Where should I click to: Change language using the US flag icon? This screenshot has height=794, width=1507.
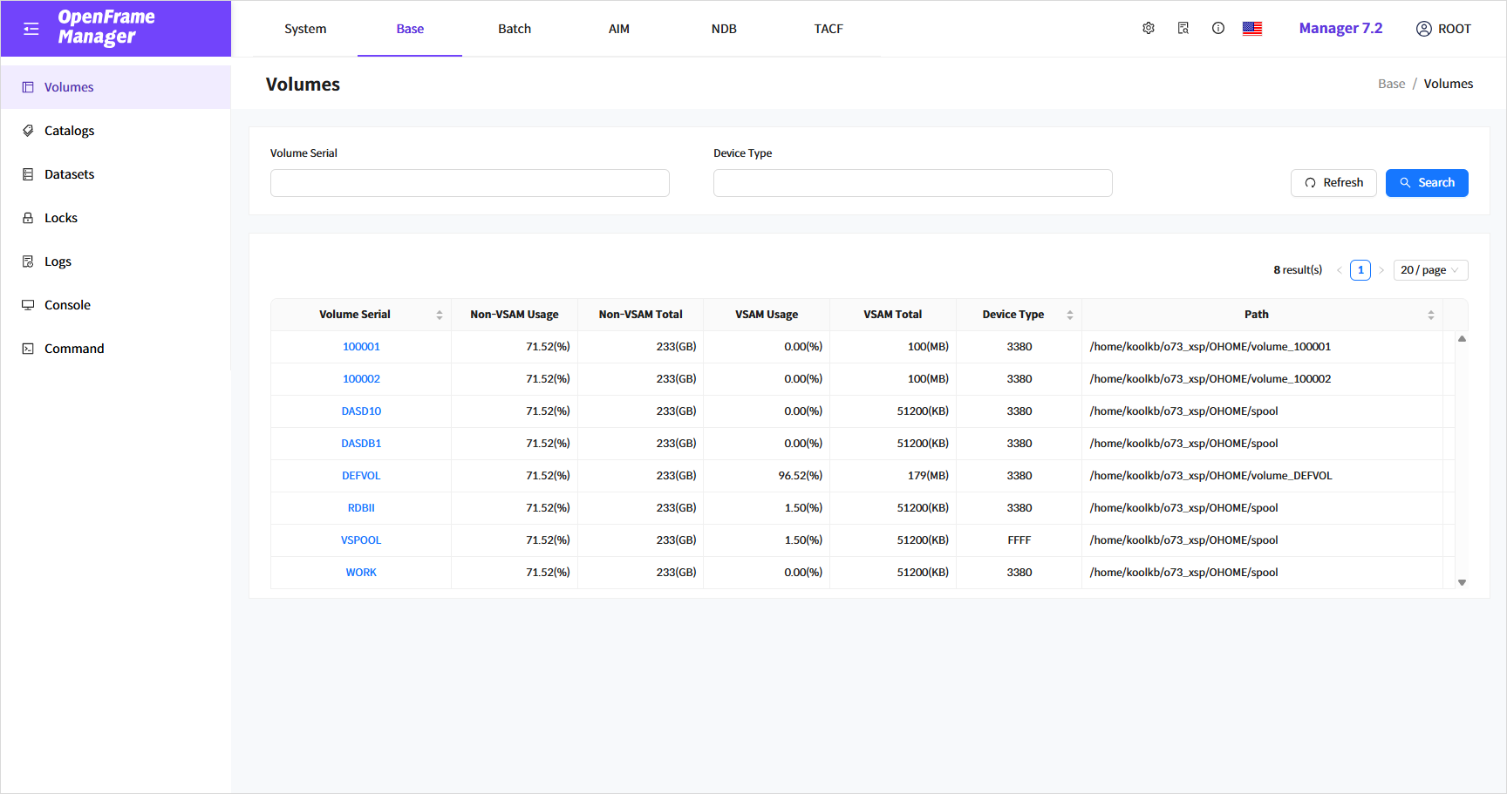1252,29
